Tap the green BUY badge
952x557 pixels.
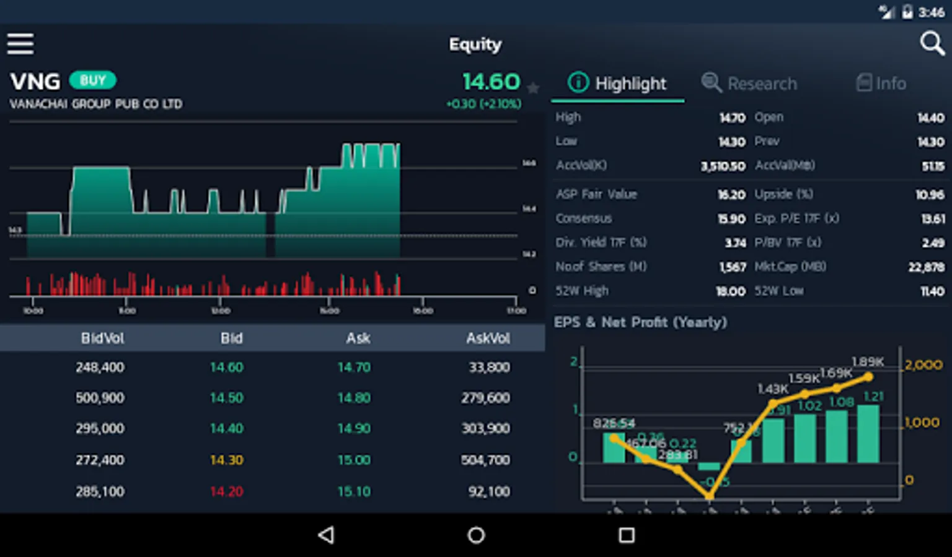92,80
